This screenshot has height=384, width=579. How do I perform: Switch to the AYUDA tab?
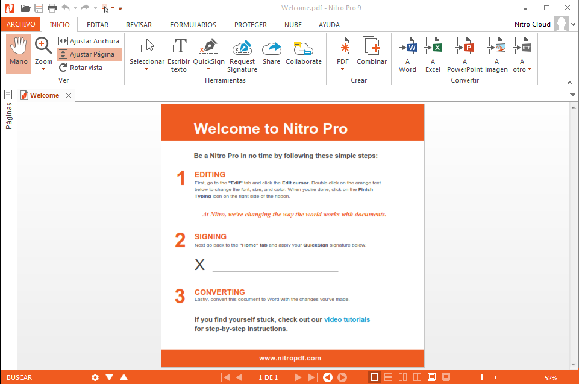click(329, 25)
